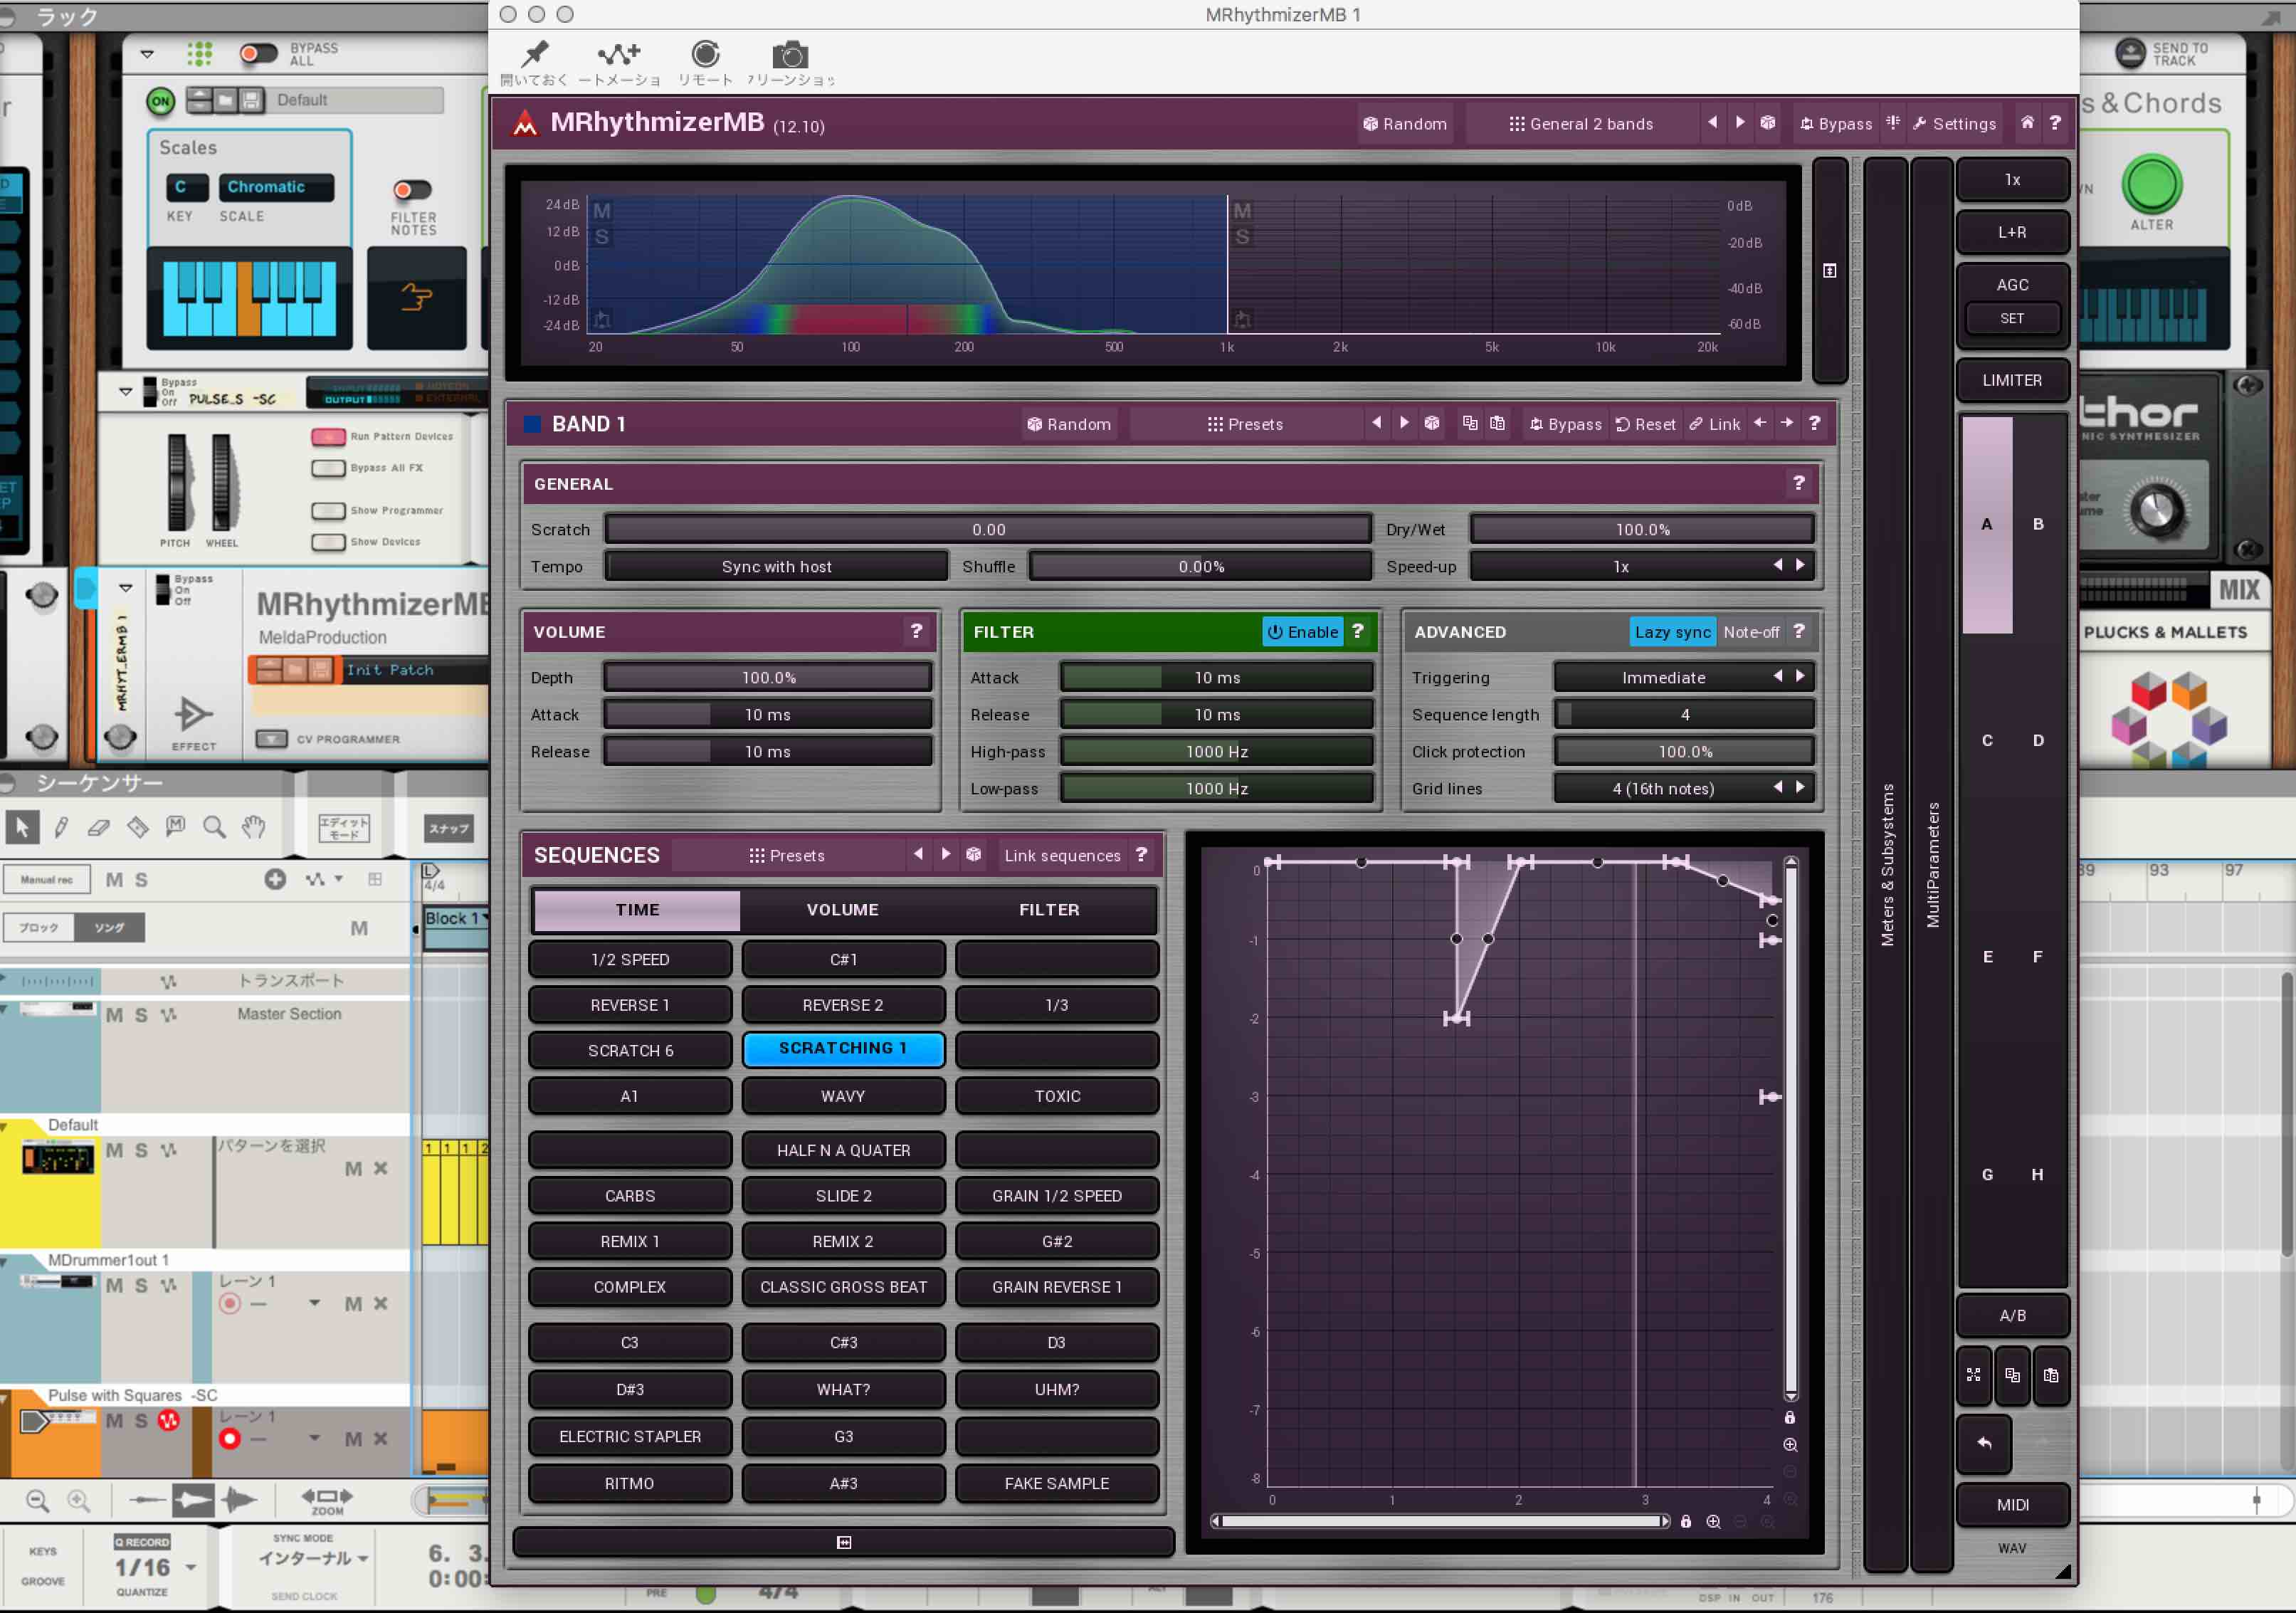This screenshot has height=1613, width=2296.
Task: Click the pin keep-open icon
Action: [x=535, y=55]
